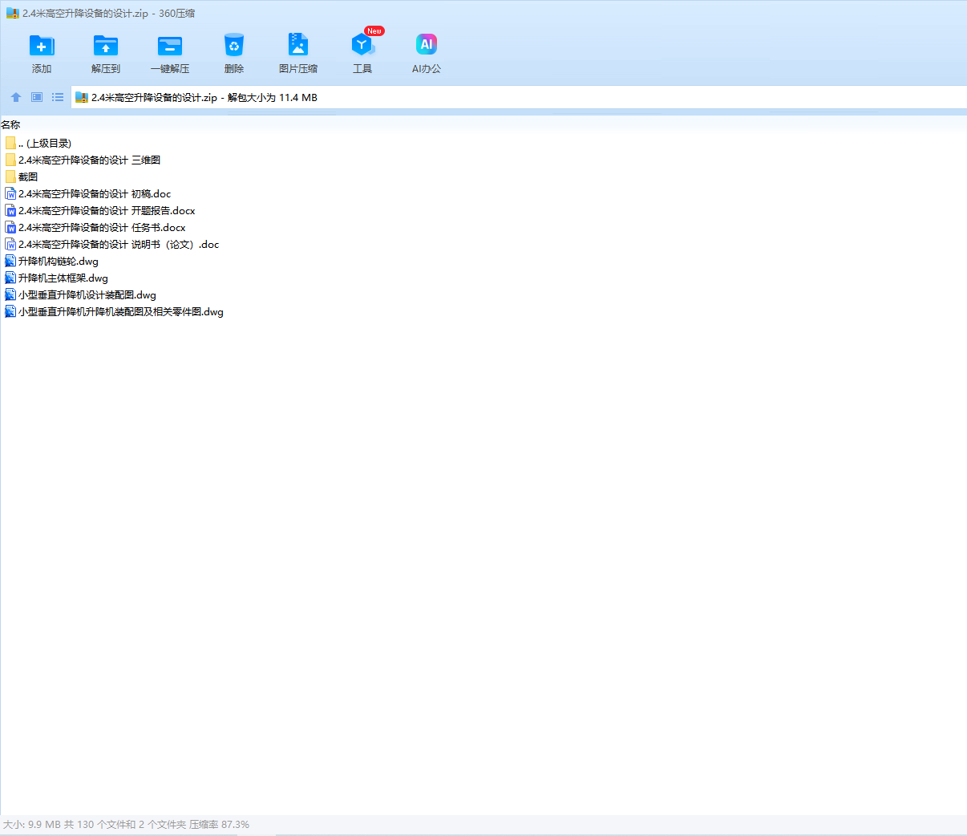
Task: Click the 删除 (Delete) recycle icon
Action: [234, 46]
